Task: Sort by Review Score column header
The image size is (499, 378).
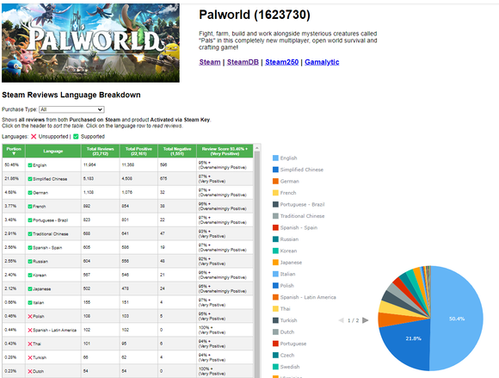Action: pos(225,151)
